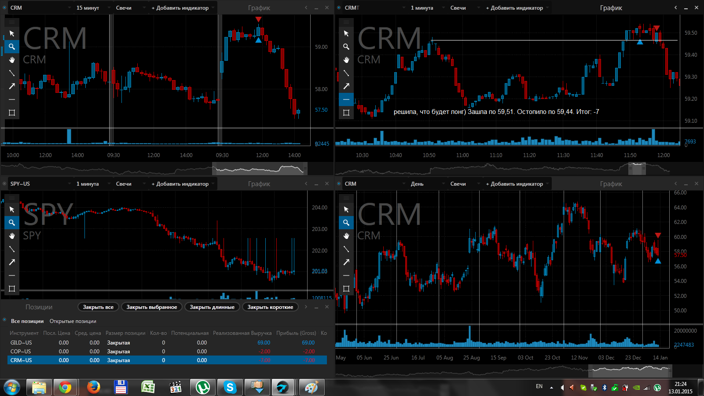The image size is (704, 396).
Task: Toggle link indicator dot of CRMT panel
Action: [x=339, y=7]
